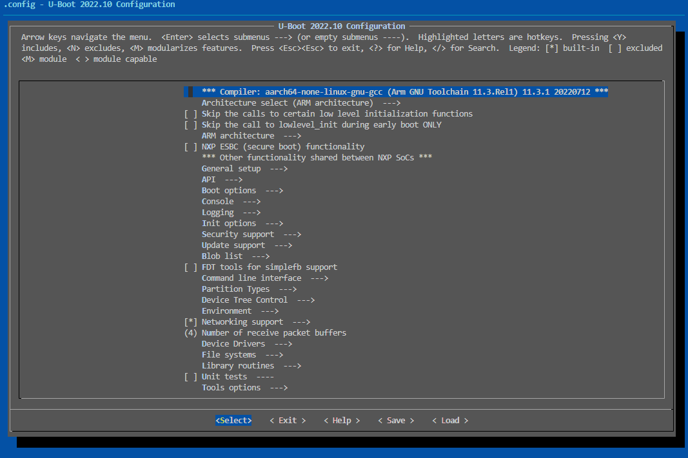Click the 'Other functionality shared between NXP SoCs' comment

pos(317,158)
